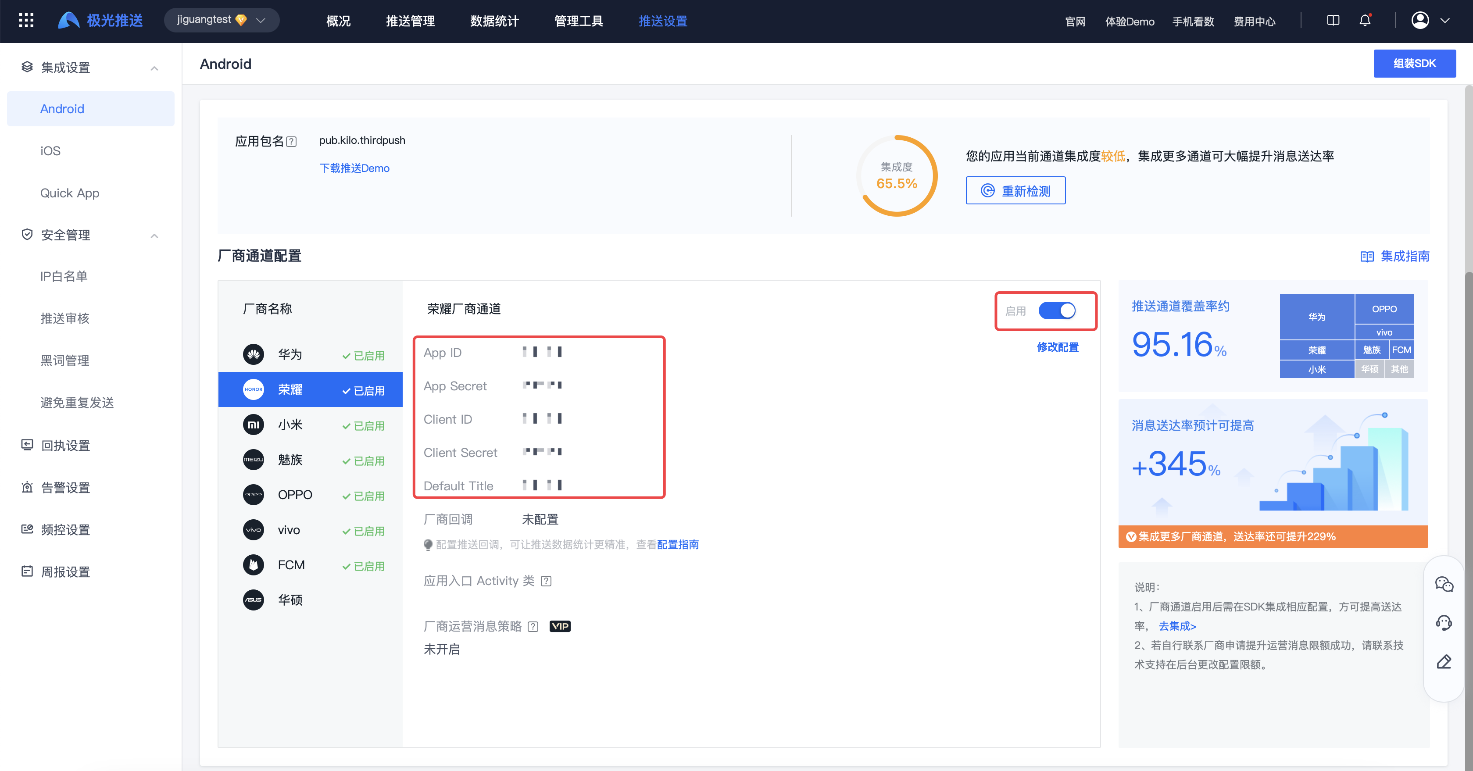Open the 集成指南 link
The width and height of the screenshot is (1473, 771).
[x=1394, y=256]
